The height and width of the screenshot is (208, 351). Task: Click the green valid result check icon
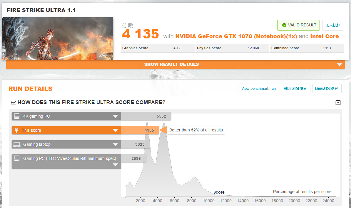coord(284,25)
